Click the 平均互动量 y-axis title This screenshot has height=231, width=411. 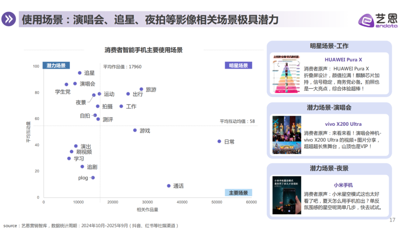(x=28, y=132)
